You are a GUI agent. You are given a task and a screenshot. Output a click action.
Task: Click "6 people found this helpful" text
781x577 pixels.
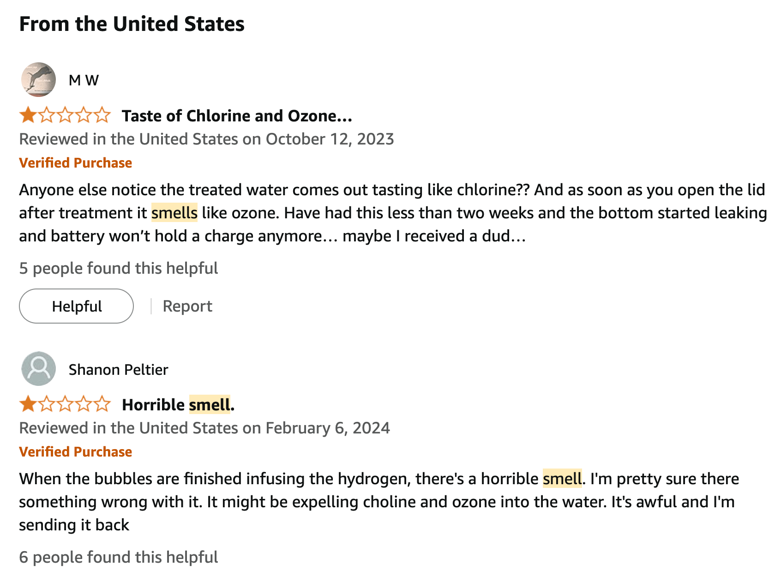click(118, 557)
